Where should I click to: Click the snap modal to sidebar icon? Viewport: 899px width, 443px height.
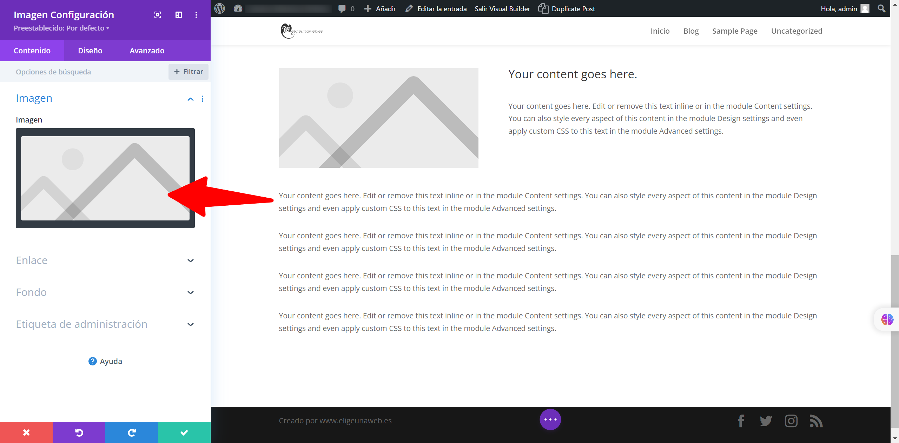pos(179,15)
